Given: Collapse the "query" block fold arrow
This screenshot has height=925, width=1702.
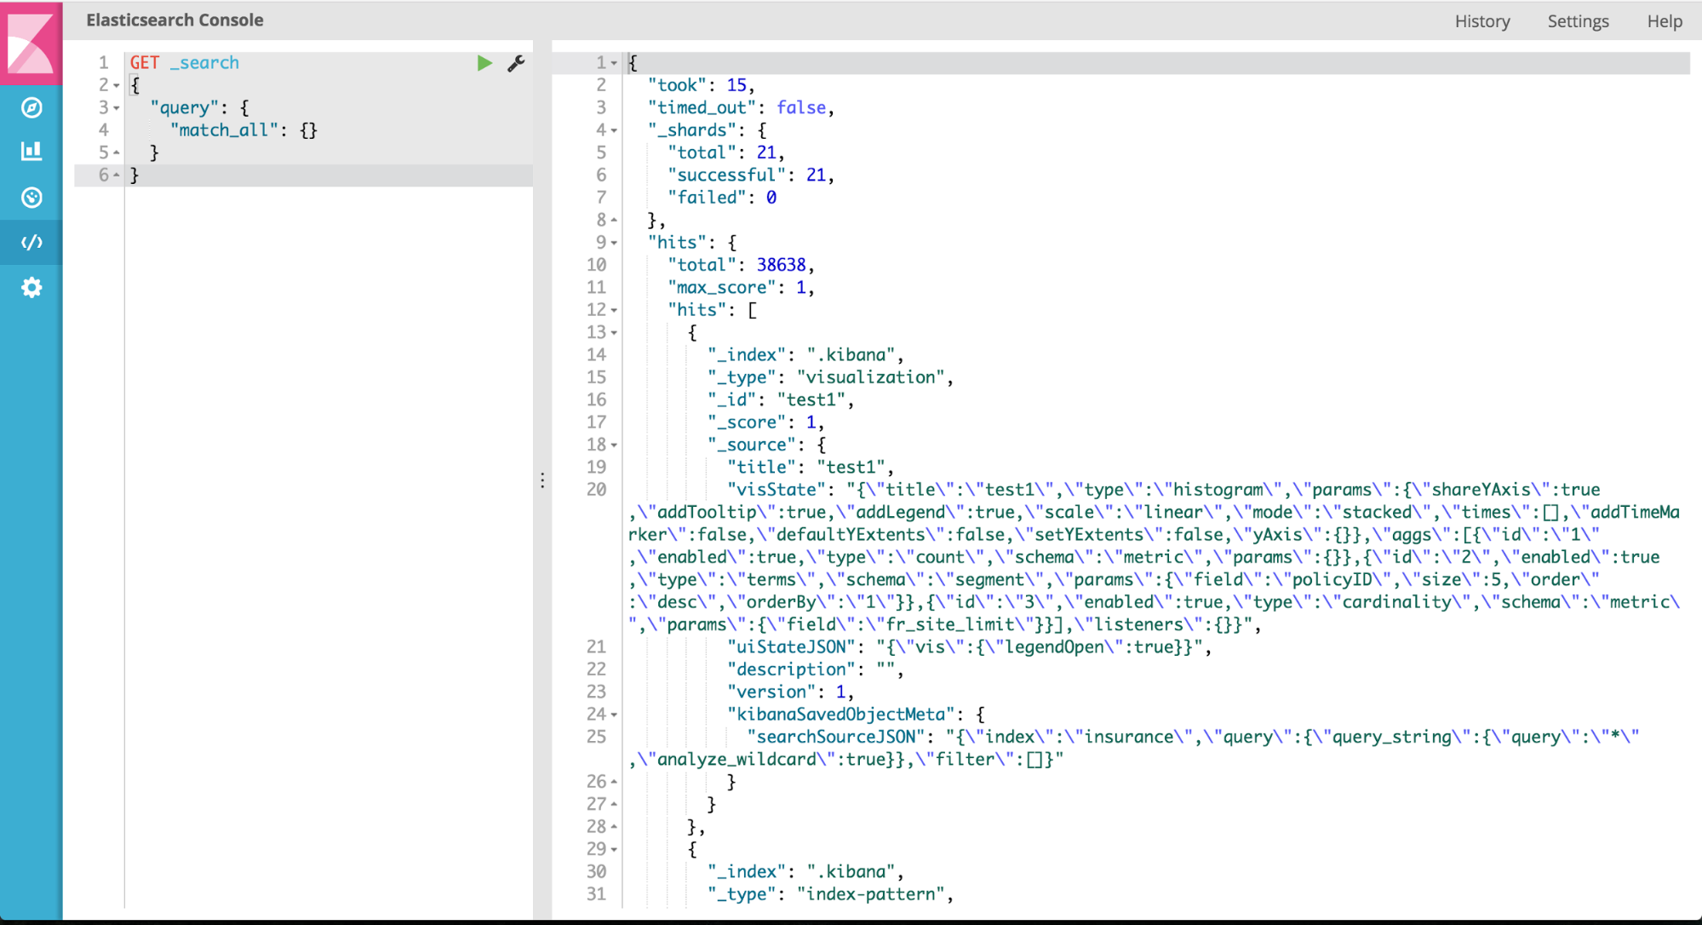Looking at the screenshot, I should pos(117,108).
